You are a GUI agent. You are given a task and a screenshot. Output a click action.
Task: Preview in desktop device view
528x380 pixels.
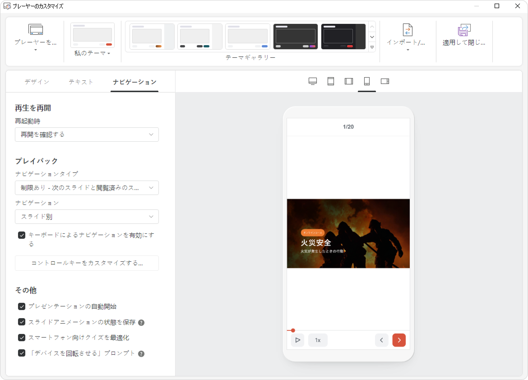click(313, 81)
